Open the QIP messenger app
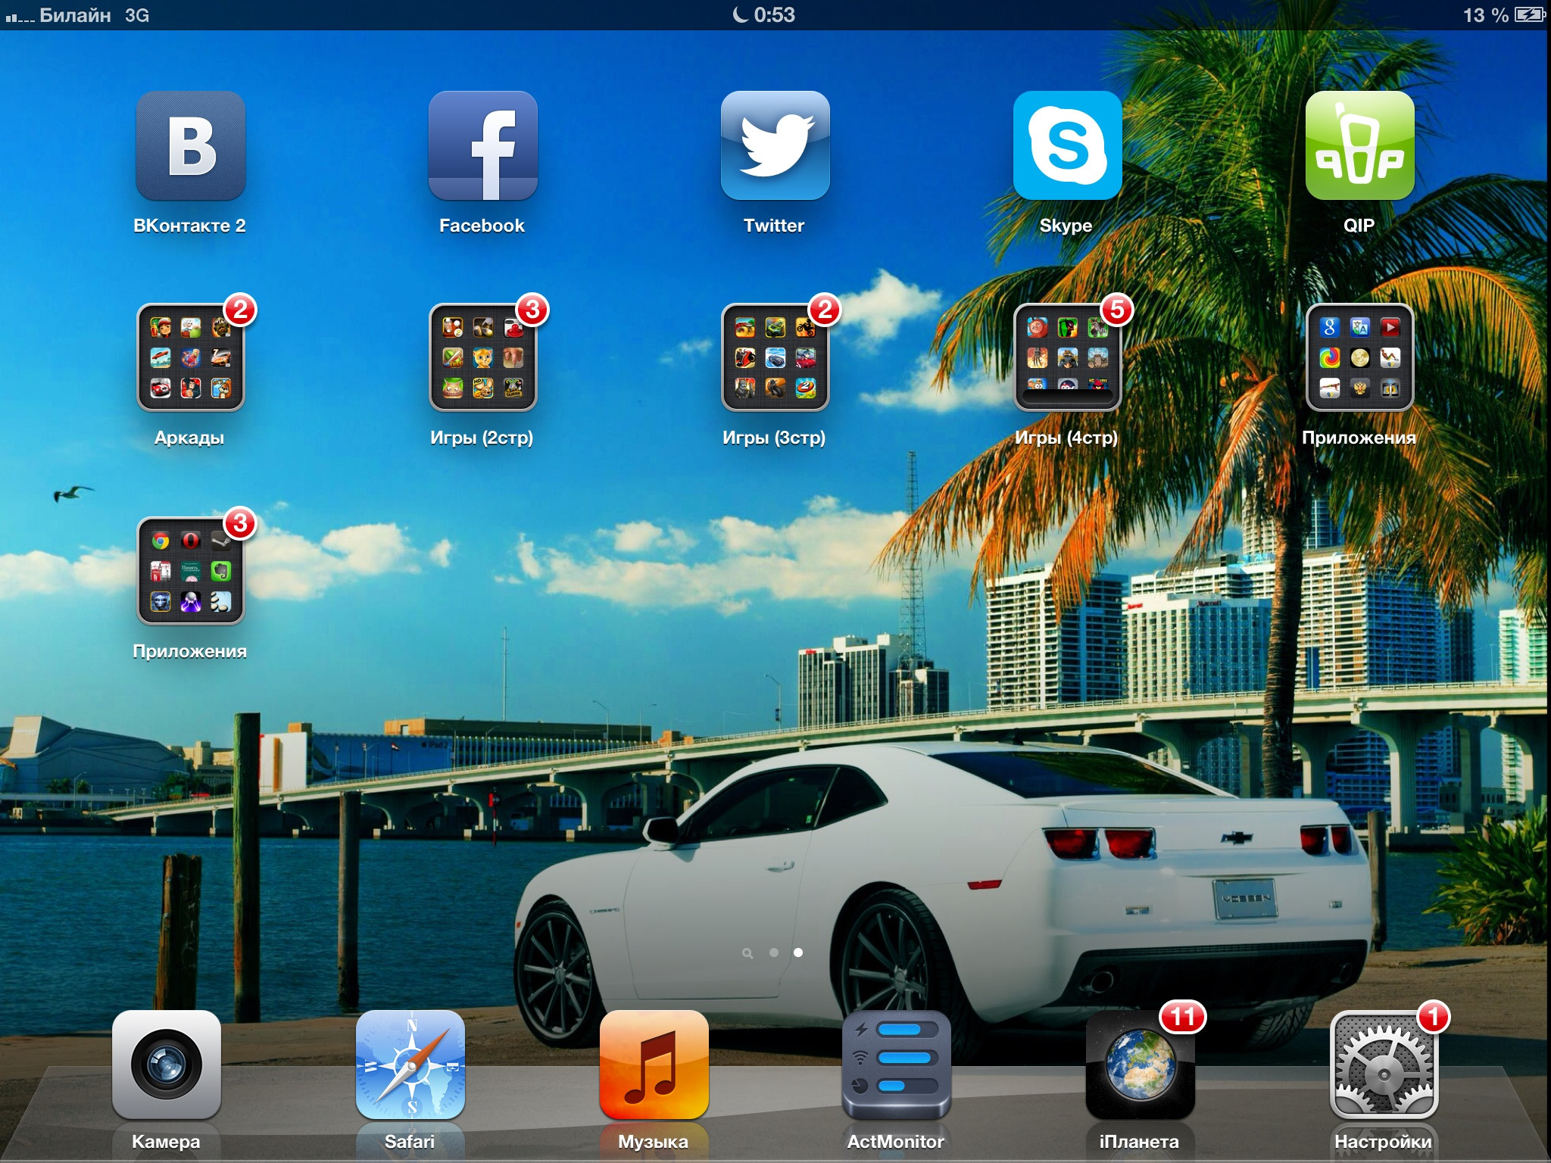Viewport: 1551px width, 1163px height. (1359, 145)
